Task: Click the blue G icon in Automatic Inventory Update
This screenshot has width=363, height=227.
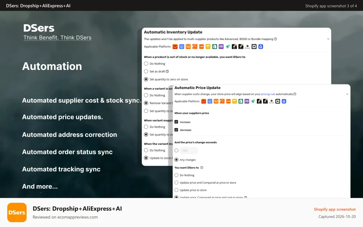Action: (261, 47)
